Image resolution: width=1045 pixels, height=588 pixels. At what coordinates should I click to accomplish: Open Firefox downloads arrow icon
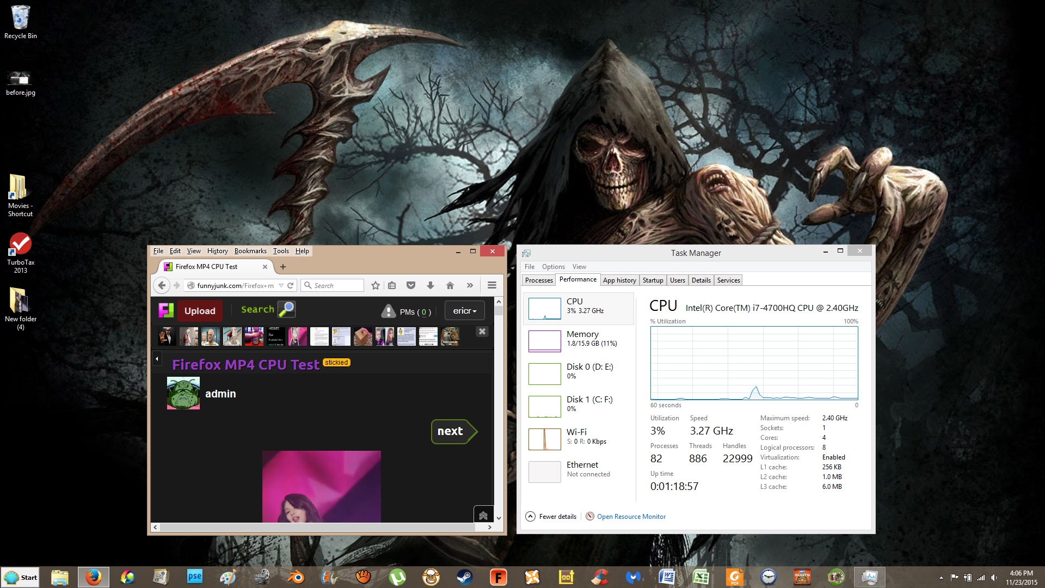[x=430, y=285]
